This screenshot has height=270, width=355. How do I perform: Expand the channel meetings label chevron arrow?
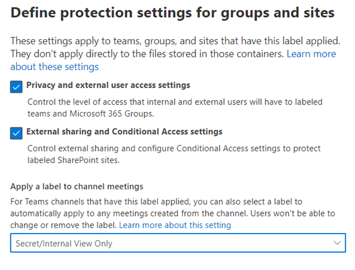[337, 243]
